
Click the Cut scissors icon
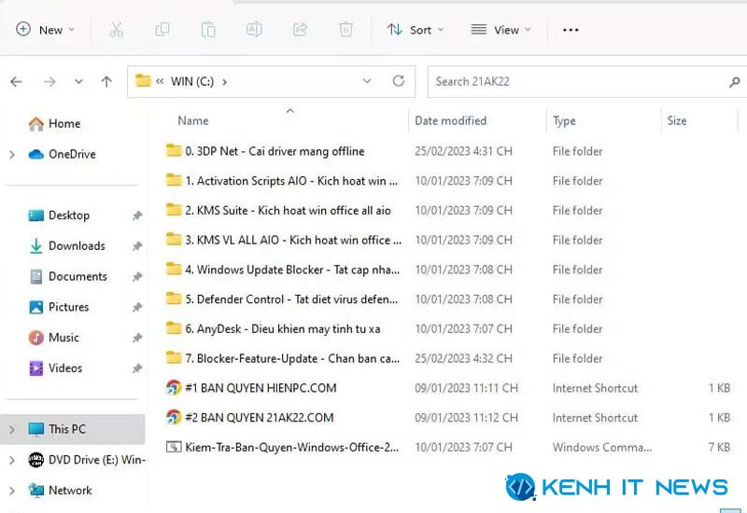coord(116,30)
